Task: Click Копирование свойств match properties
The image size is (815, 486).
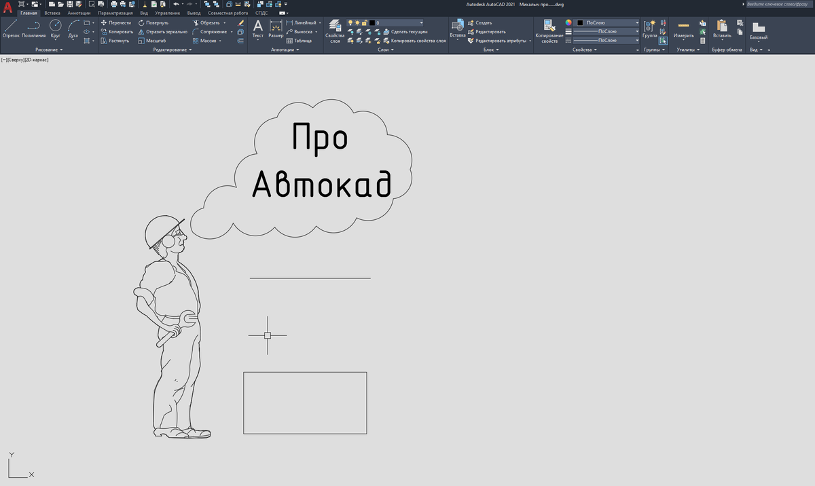Action: tap(549, 31)
